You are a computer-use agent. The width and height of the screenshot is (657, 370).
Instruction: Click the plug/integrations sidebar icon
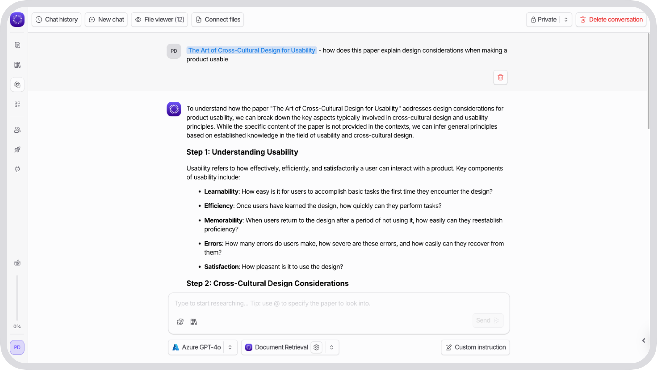(x=17, y=169)
